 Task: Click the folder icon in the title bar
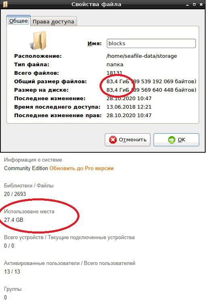(5, 4)
